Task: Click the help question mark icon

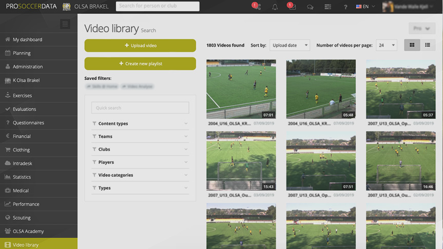Action: (x=345, y=7)
